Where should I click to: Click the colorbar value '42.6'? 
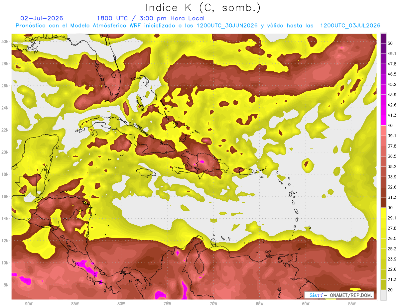point(392,105)
